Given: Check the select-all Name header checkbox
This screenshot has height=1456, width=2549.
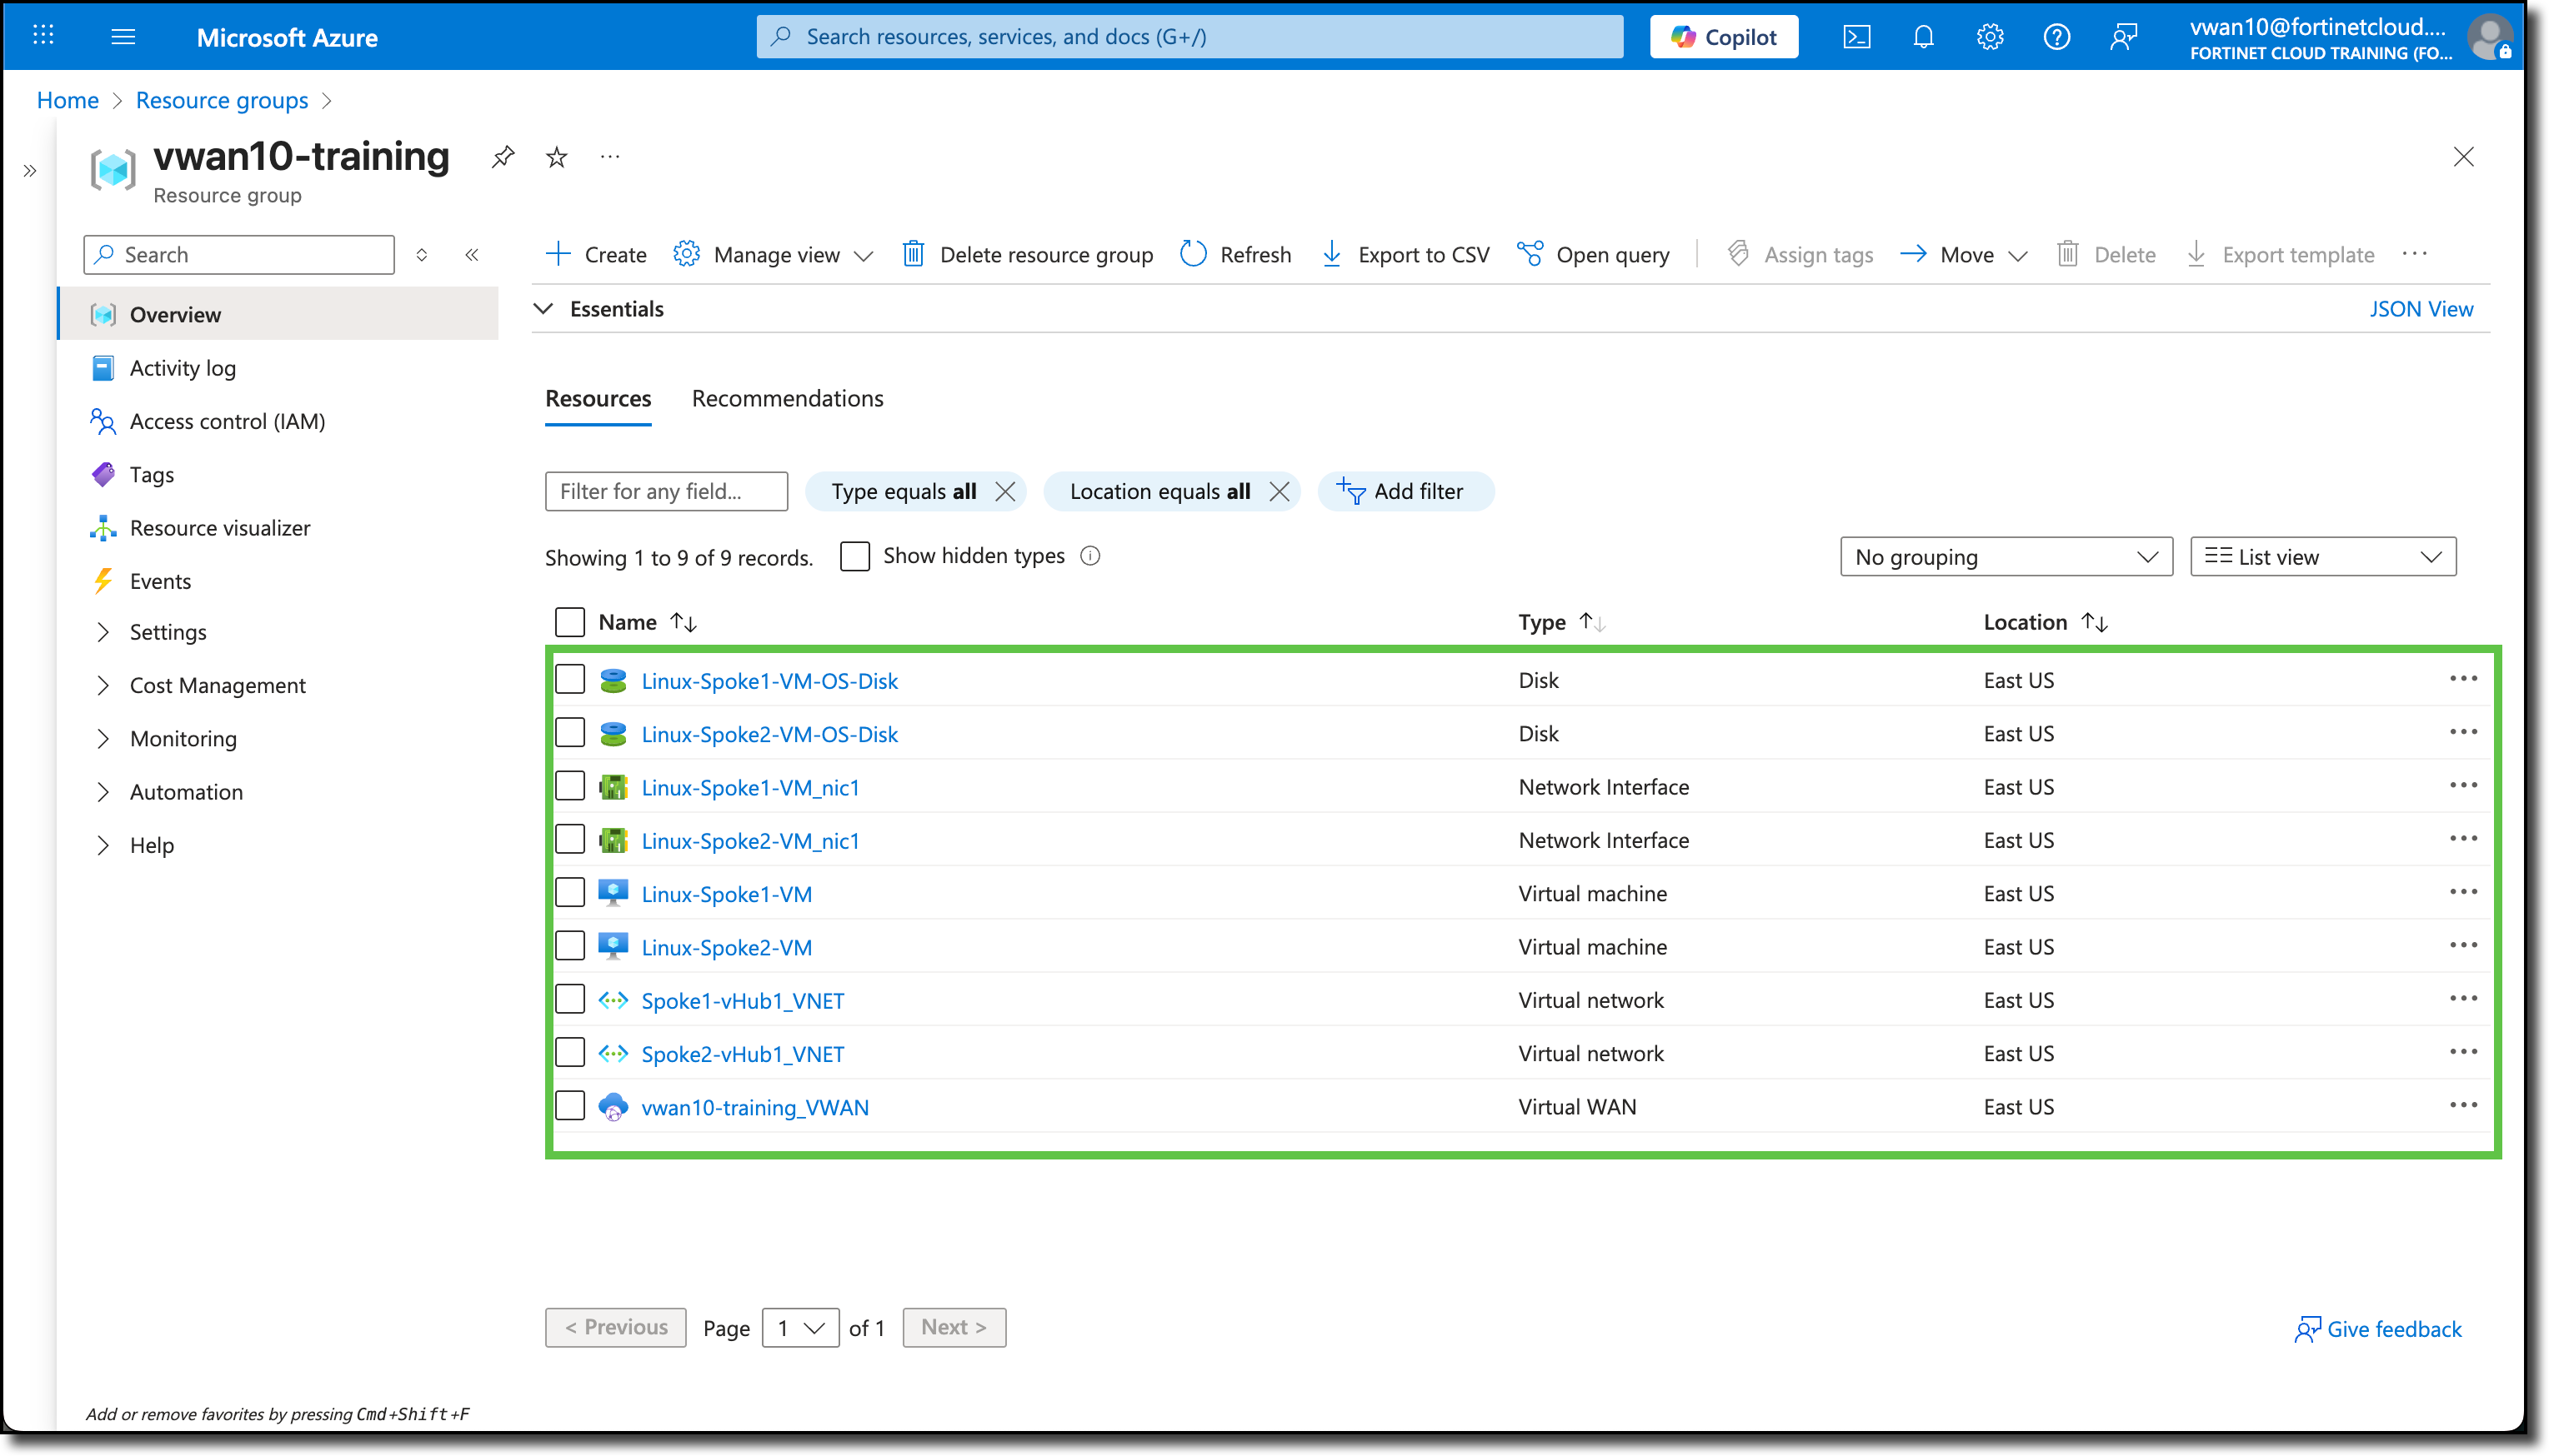Looking at the screenshot, I should click(x=569, y=621).
